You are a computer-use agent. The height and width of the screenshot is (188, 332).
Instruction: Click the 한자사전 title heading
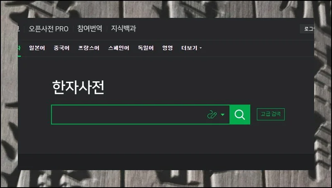tap(78, 87)
